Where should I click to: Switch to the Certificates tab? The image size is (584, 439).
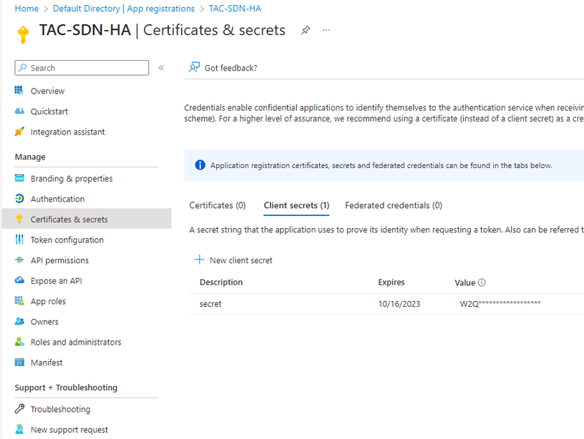pos(218,205)
